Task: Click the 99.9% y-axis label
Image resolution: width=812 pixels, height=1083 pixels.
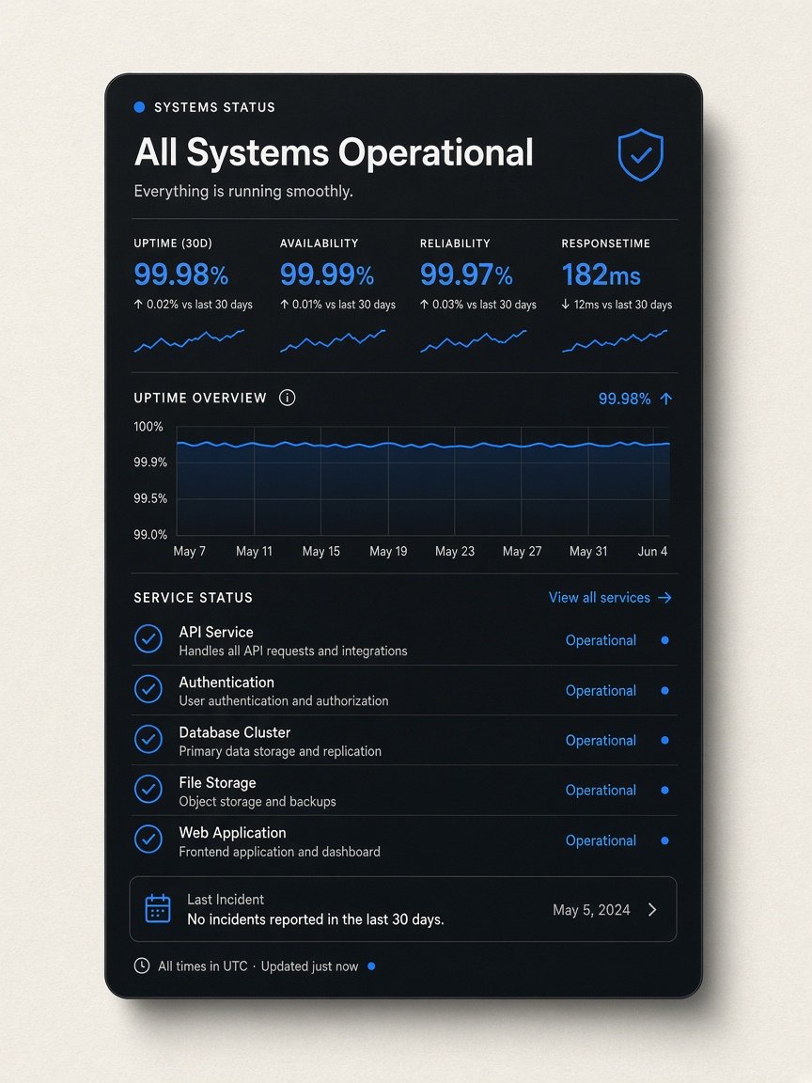Action: tap(150, 463)
